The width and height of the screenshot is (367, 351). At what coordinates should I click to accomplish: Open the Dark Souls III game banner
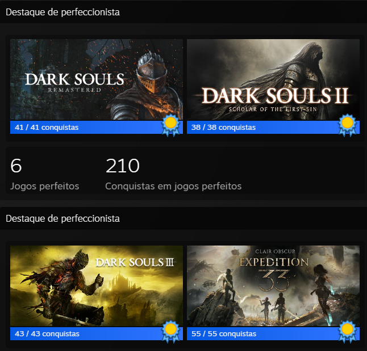coord(97,286)
